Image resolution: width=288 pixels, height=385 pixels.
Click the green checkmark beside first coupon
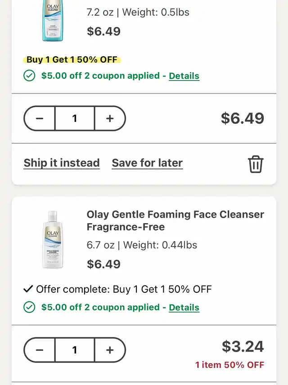point(29,76)
